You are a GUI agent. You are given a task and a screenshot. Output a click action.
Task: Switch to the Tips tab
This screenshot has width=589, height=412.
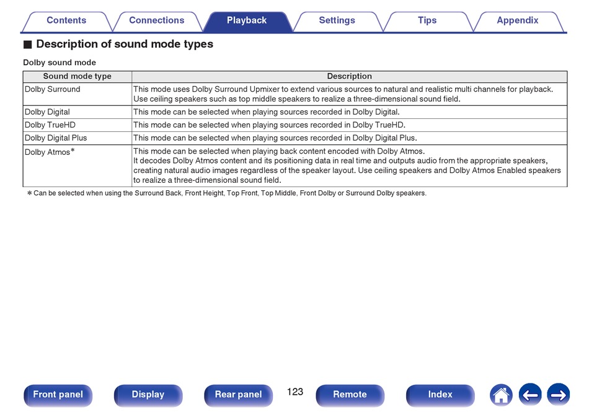pos(427,21)
